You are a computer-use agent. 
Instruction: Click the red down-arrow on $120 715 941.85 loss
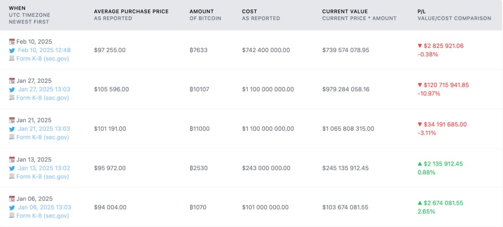click(420, 85)
